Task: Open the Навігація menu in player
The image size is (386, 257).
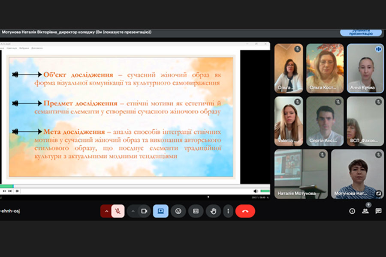Action: click(x=12, y=48)
